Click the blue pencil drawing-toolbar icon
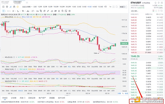This screenshot has width=165, height=104. 10,7
